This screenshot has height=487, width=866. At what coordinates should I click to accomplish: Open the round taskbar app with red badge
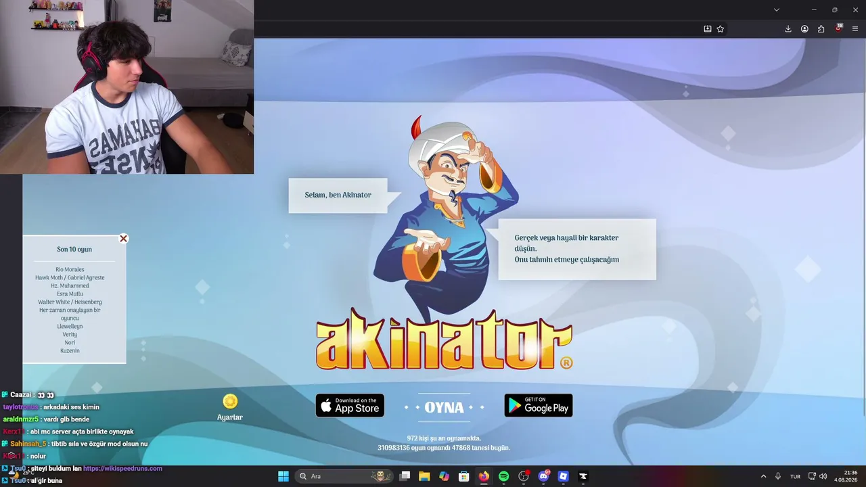pyautogui.click(x=524, y=476)
